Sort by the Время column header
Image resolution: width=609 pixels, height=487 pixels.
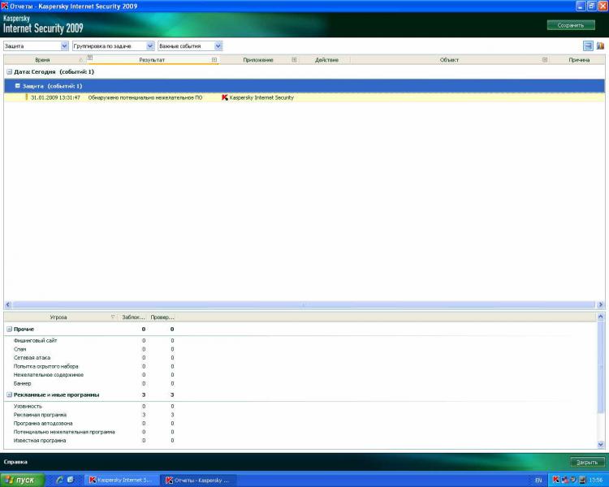[x=42, y=60]
